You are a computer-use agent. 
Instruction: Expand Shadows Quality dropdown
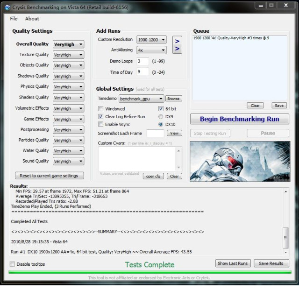(x=69, y=76)
